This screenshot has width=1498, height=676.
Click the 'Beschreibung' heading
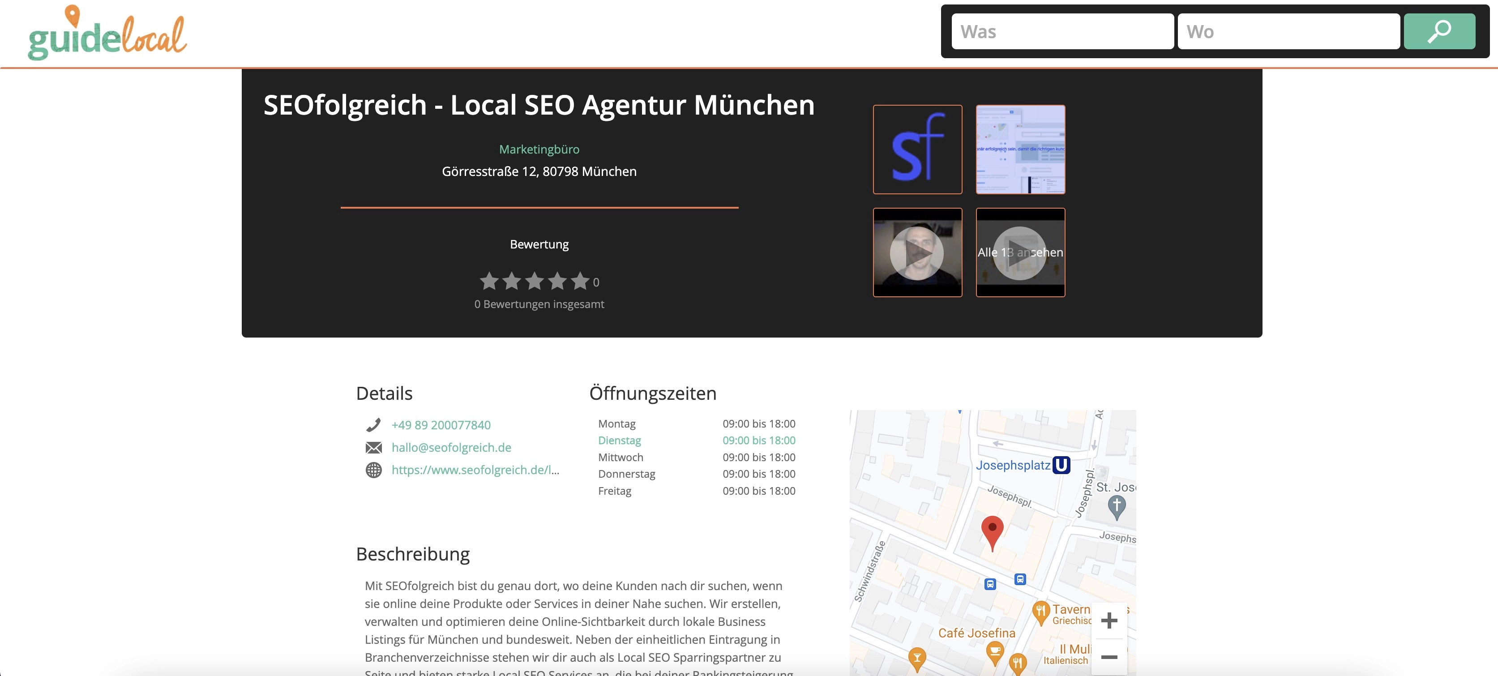coord(413,554)
